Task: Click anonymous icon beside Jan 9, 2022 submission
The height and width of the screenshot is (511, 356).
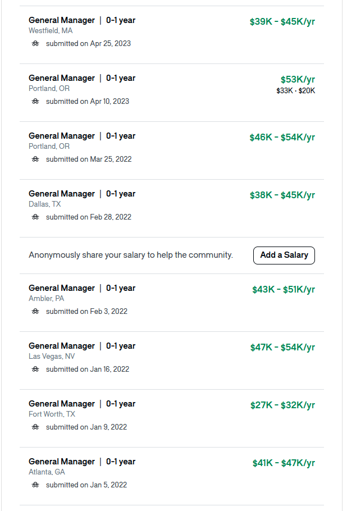Action: tap(35, 427)
